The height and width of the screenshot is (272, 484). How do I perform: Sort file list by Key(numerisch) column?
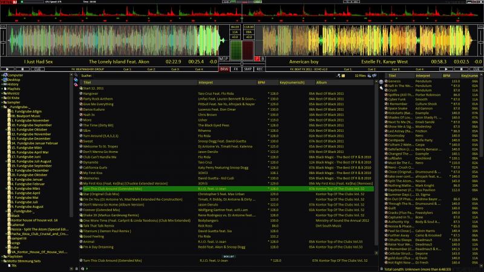click(296, 82)
